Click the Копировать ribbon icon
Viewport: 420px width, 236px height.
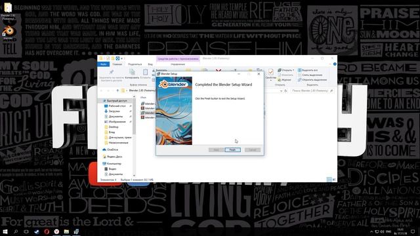[132, 72]
